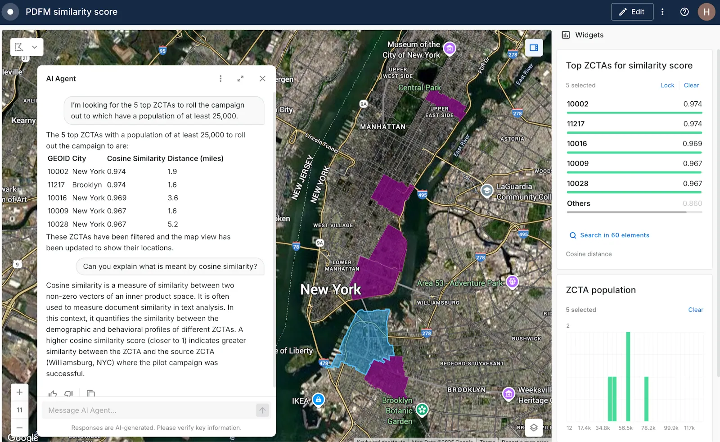Lock the Top ZCTAs selection

pyautogui.click(x=667, y=85)
